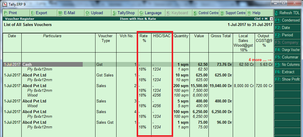Select Abcd Pvt Ltd Sales voucher number 4
The height and width of the screenshot is (137, 303).
138,112
